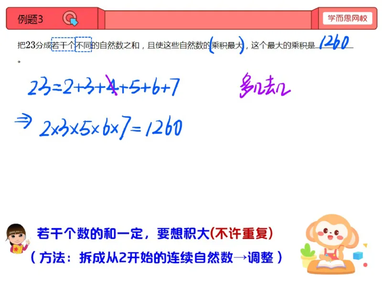The height and width of the screenshot is (287, 382).
Task: Select the line 若干个数的和一定，要想积大
Action: pos(123,233)
